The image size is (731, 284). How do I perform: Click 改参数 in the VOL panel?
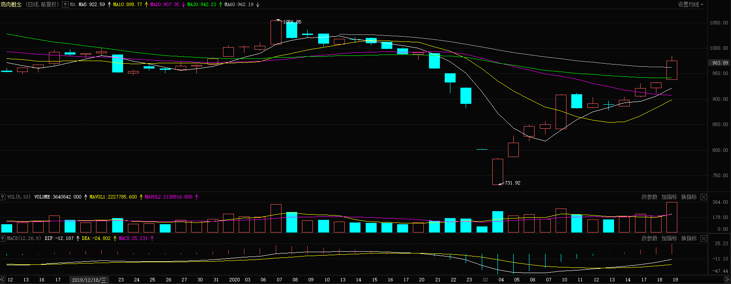pos(649,197)
